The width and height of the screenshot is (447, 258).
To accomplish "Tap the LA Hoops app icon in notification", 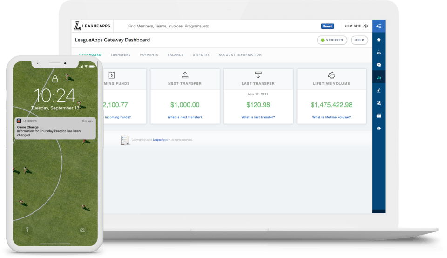I will 19,121.
